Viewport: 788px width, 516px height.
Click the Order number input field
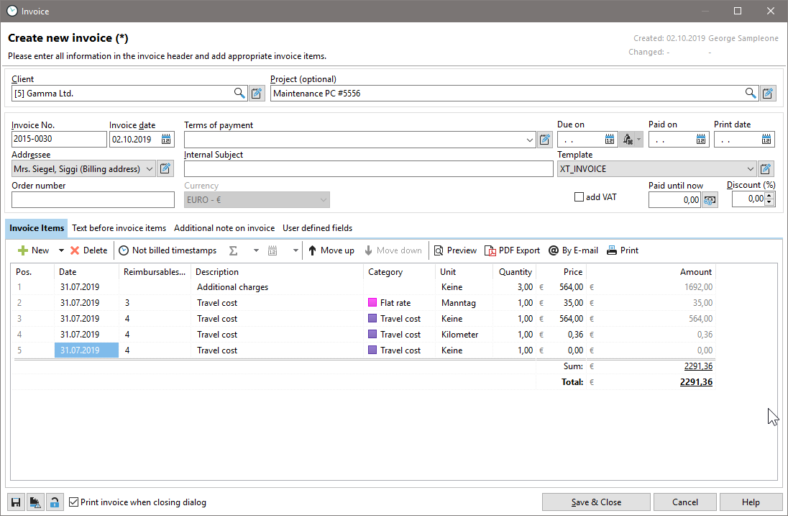click(x=93, y=200)
